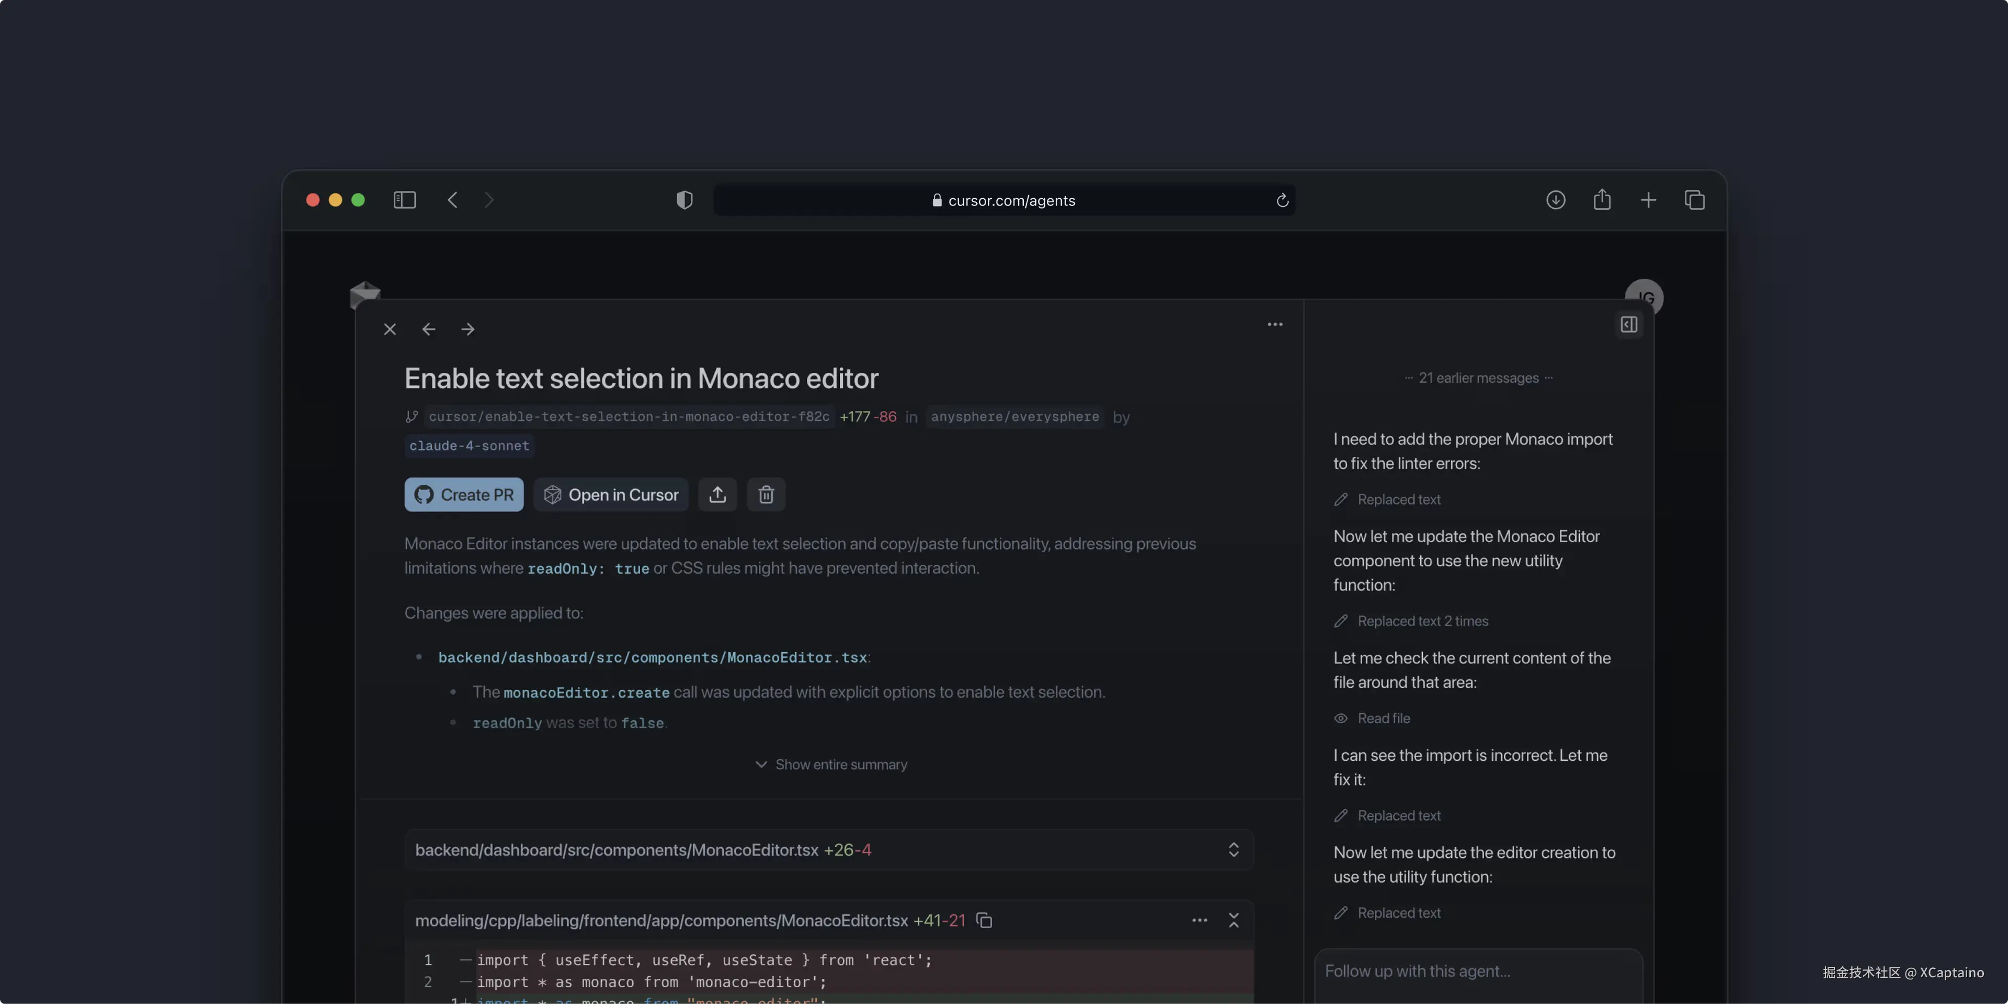Close the agent detail panel
Screen dimensions: 2008x1004
click(x=390, y=329)
